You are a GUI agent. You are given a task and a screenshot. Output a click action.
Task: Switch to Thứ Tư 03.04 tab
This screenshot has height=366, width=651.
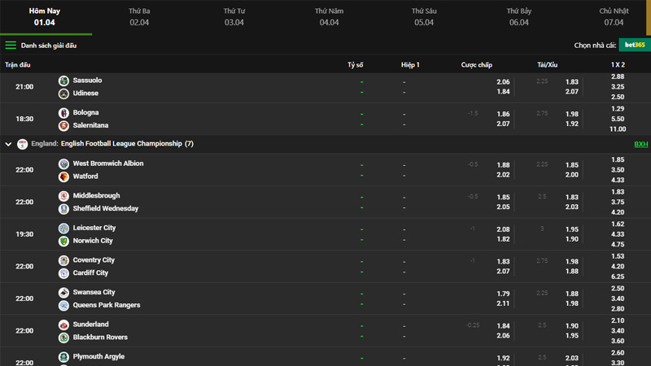click(234, 16)
